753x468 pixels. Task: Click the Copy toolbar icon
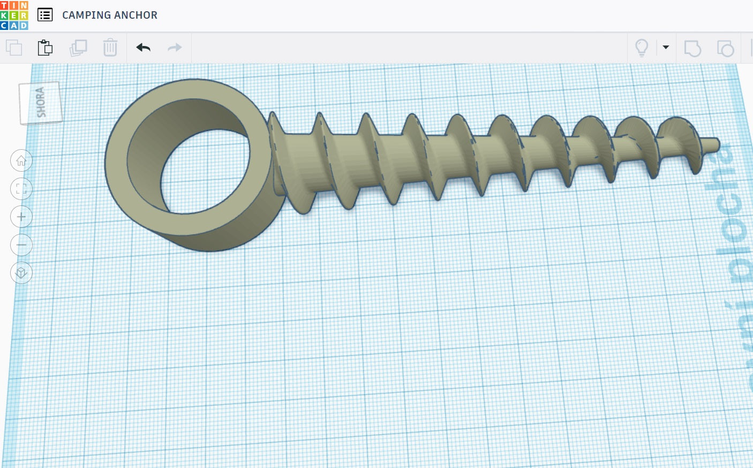pos(14,48)
